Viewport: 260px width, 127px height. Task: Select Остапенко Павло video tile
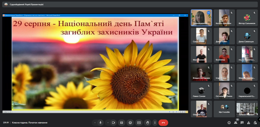tap(224, 91)
